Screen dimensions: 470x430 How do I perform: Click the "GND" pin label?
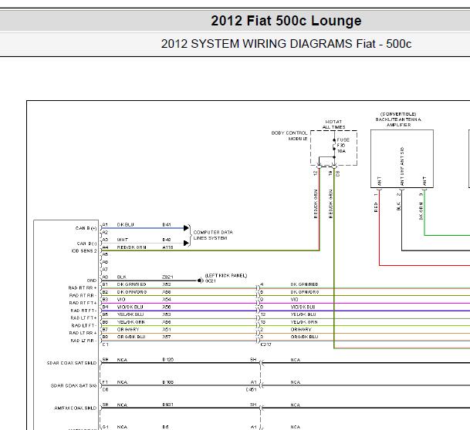point(92,281)
